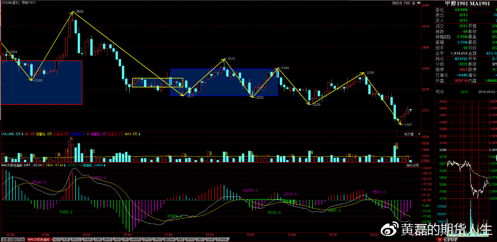This screenshot has width=497, height=242.
Task: Click the 高 marker above tallest volume bar
Action: [x=71, y=139]
